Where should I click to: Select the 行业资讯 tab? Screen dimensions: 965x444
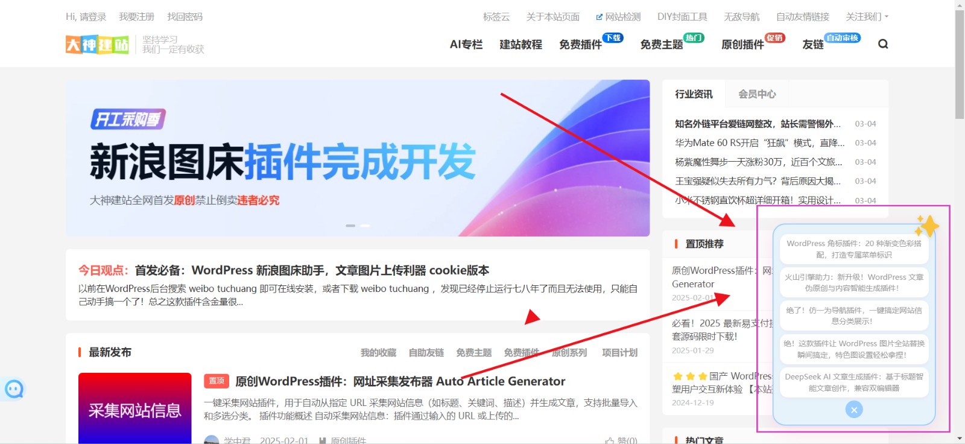(x=694, y=94)
